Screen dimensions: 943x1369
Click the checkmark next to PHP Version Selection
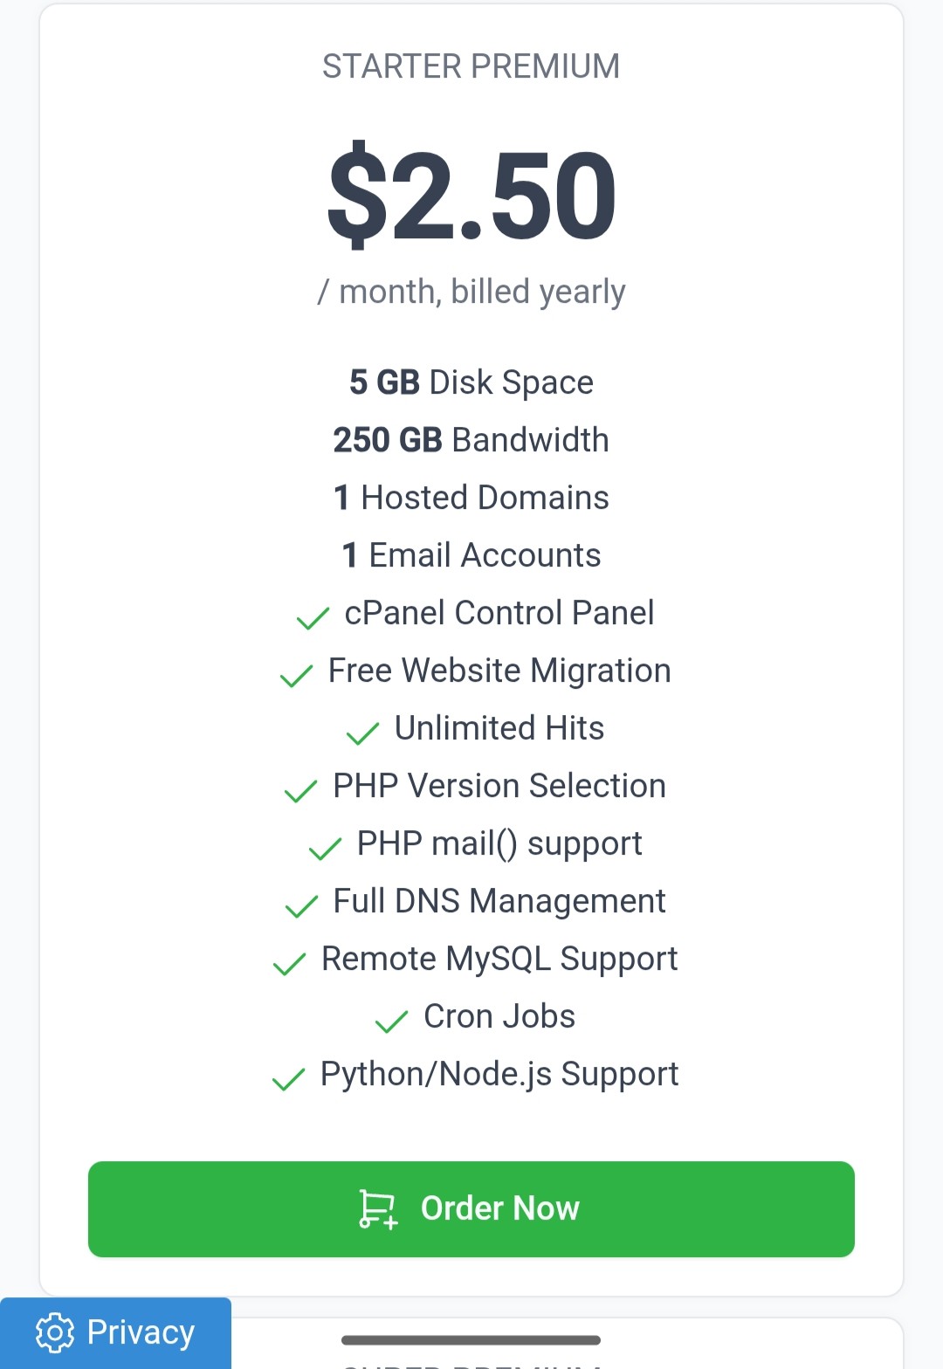pyautogui.click(x=300, y=791)
